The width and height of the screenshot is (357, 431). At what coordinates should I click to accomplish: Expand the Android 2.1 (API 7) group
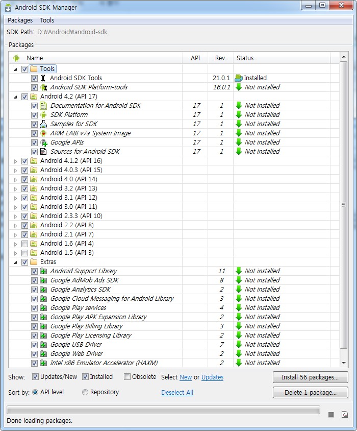pos(16,235)
